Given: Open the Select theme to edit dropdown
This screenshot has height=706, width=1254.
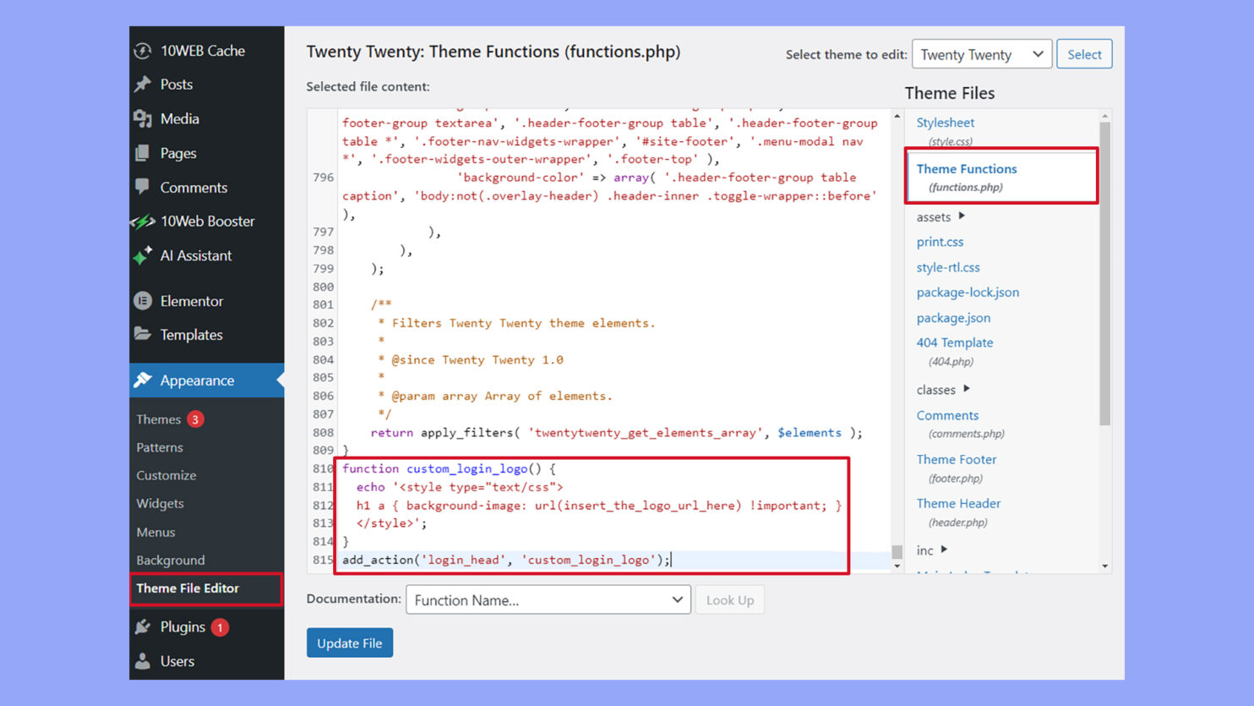Looking at the screenshot, I should coord(981,53).
